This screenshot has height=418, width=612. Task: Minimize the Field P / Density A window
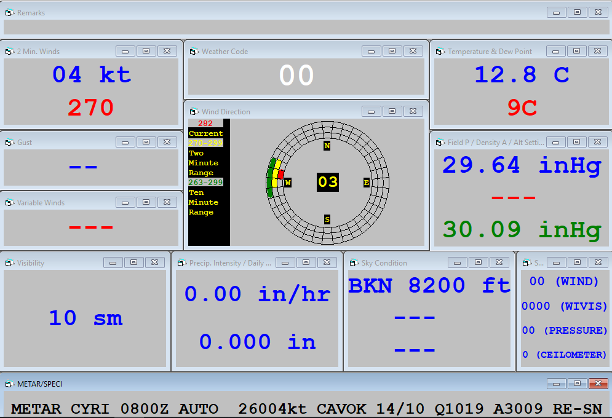point(556,142)
